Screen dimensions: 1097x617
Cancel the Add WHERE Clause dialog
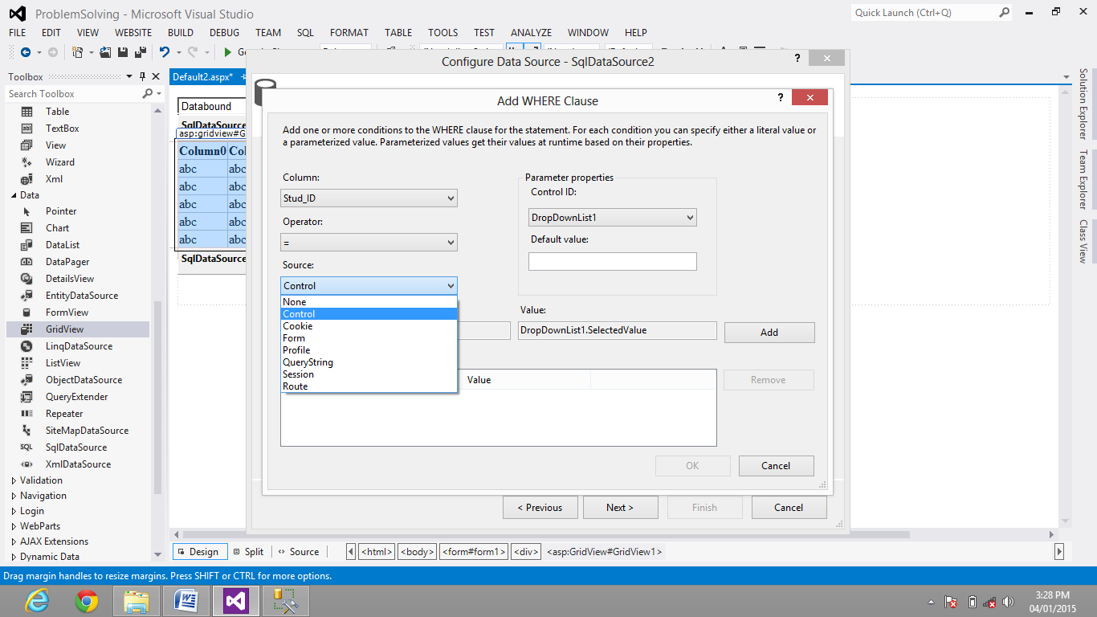pos(776,466)
